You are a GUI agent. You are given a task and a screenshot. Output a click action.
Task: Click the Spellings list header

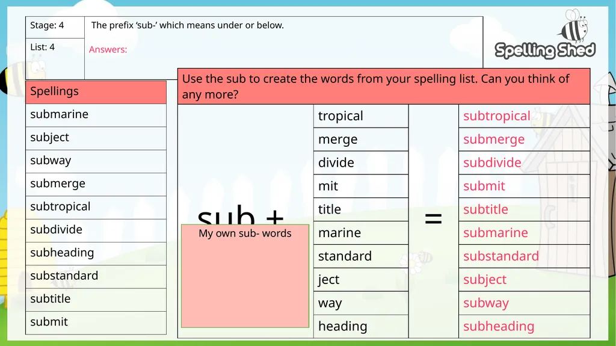click(96, 92)
